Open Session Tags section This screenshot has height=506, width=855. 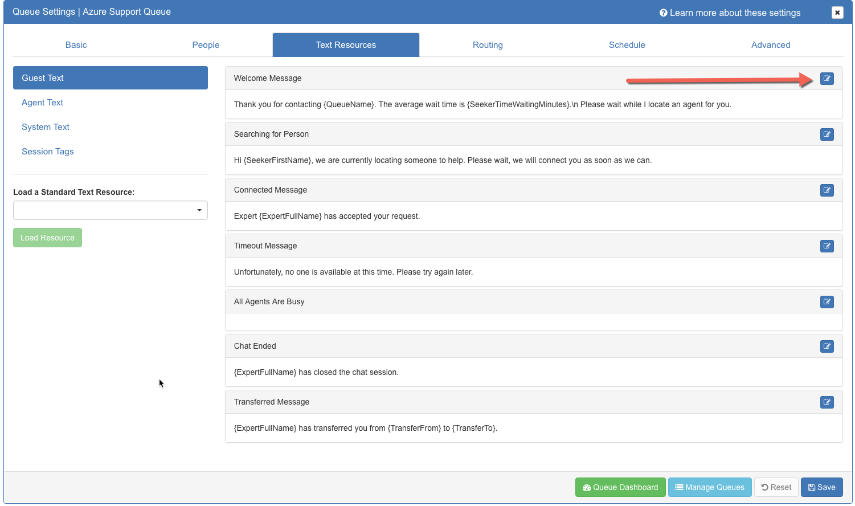click(x=48, y=152)
